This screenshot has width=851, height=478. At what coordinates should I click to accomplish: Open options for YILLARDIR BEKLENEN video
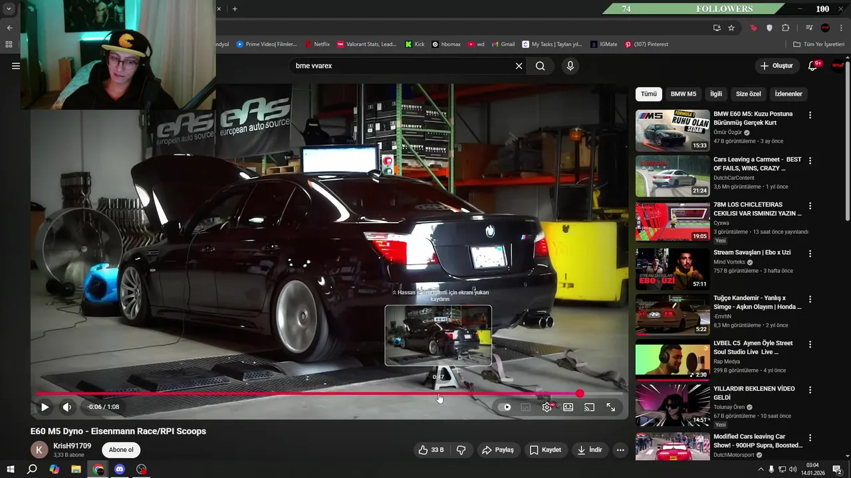tap(810, 390)
